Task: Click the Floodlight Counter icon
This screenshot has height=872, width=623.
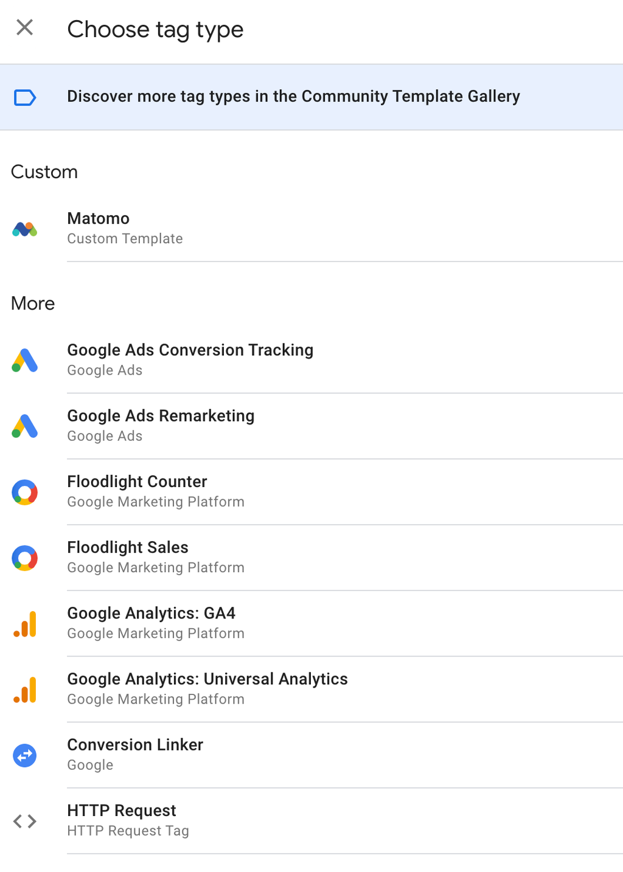Action: [x=25, y=492]
